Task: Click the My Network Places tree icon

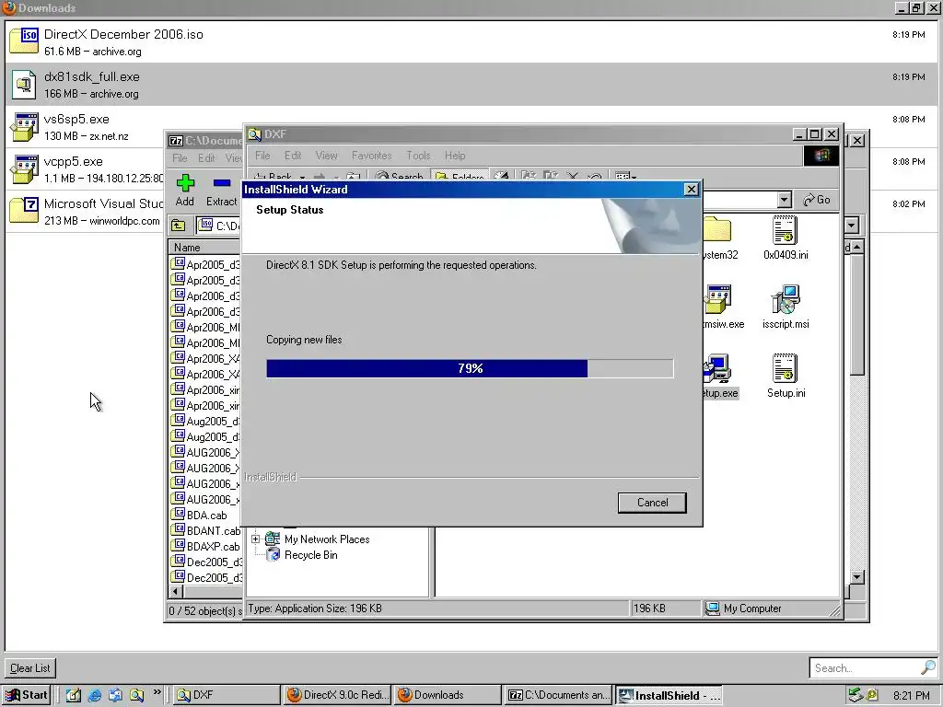Action: coord(273,539)
